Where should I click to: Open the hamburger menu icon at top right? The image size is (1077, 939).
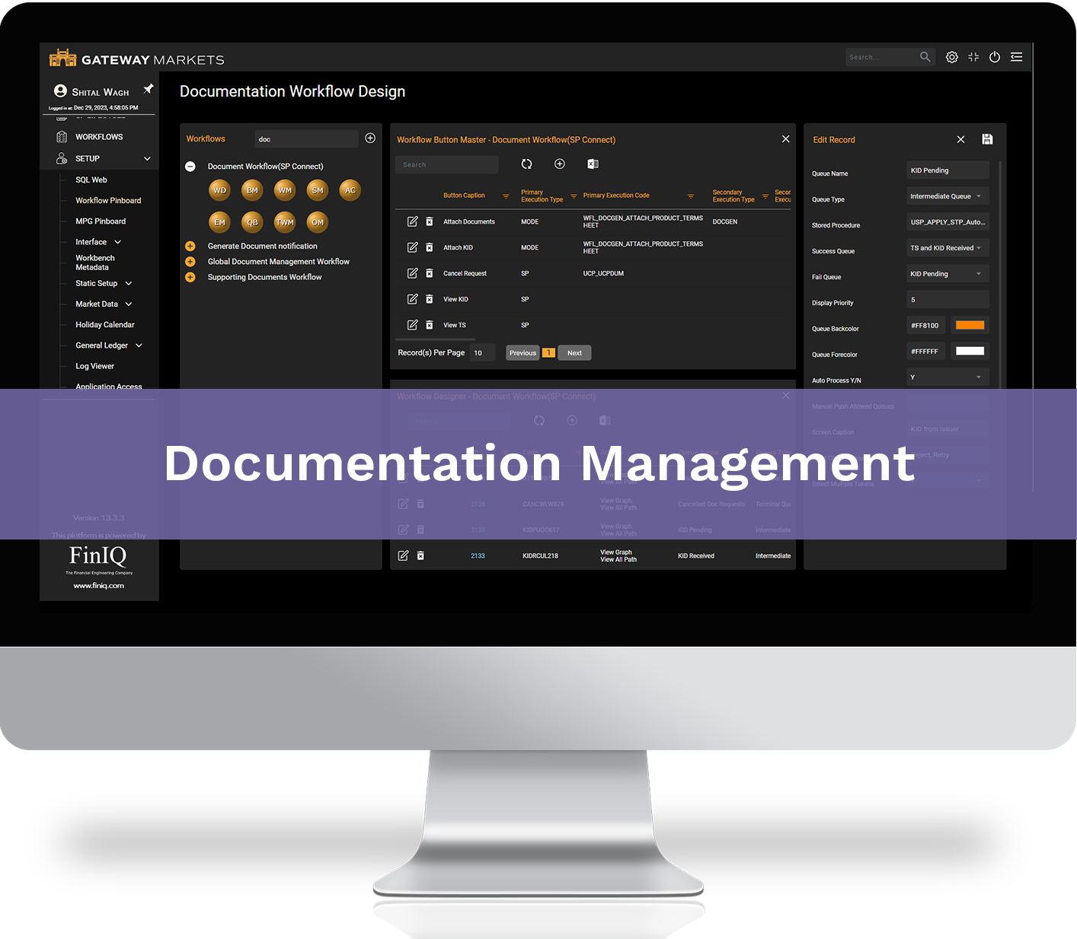(1016, 57)
